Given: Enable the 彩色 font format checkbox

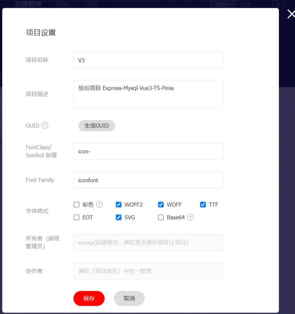Looking at the screenshot, I should pos(76,205).
